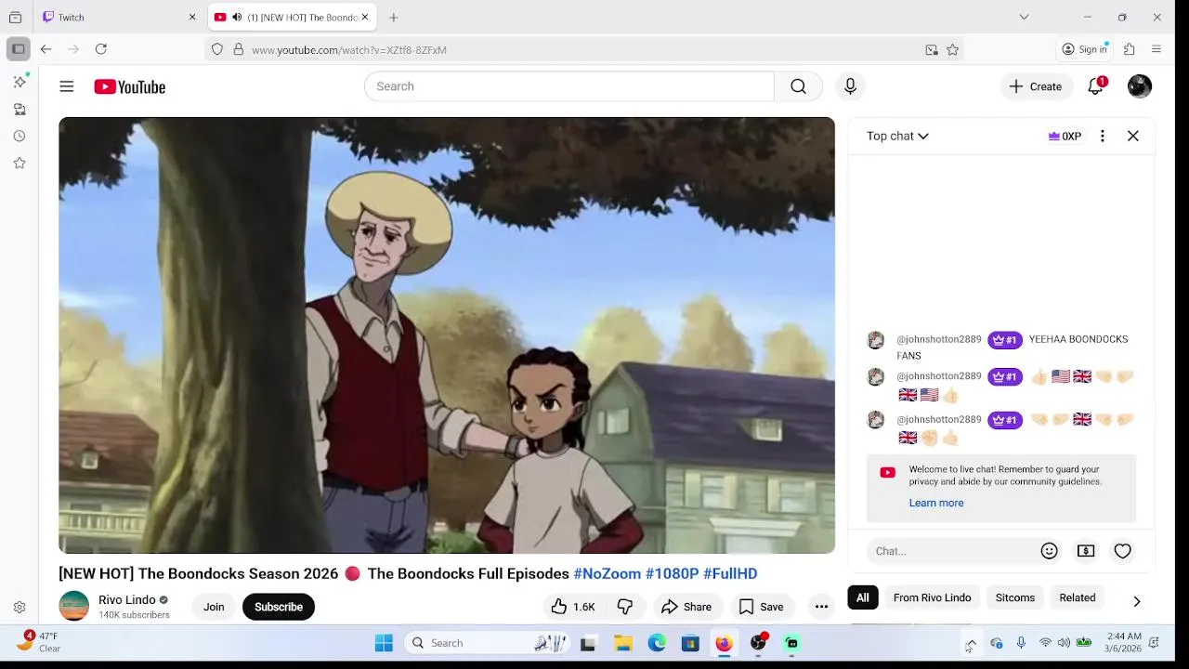Select the From Rivo Lindo chip

pos(932,597)
